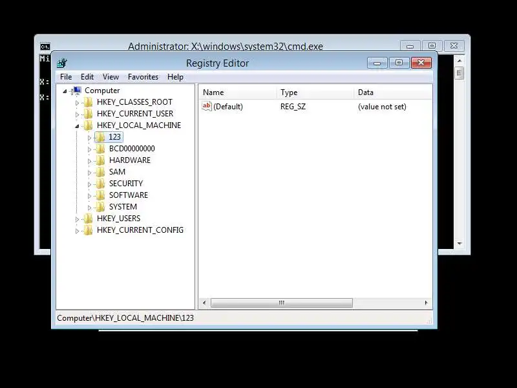Click the Registry Editor title bar icon
The width and height of the screenshot is (517, 388).
[x=62, y=63]
